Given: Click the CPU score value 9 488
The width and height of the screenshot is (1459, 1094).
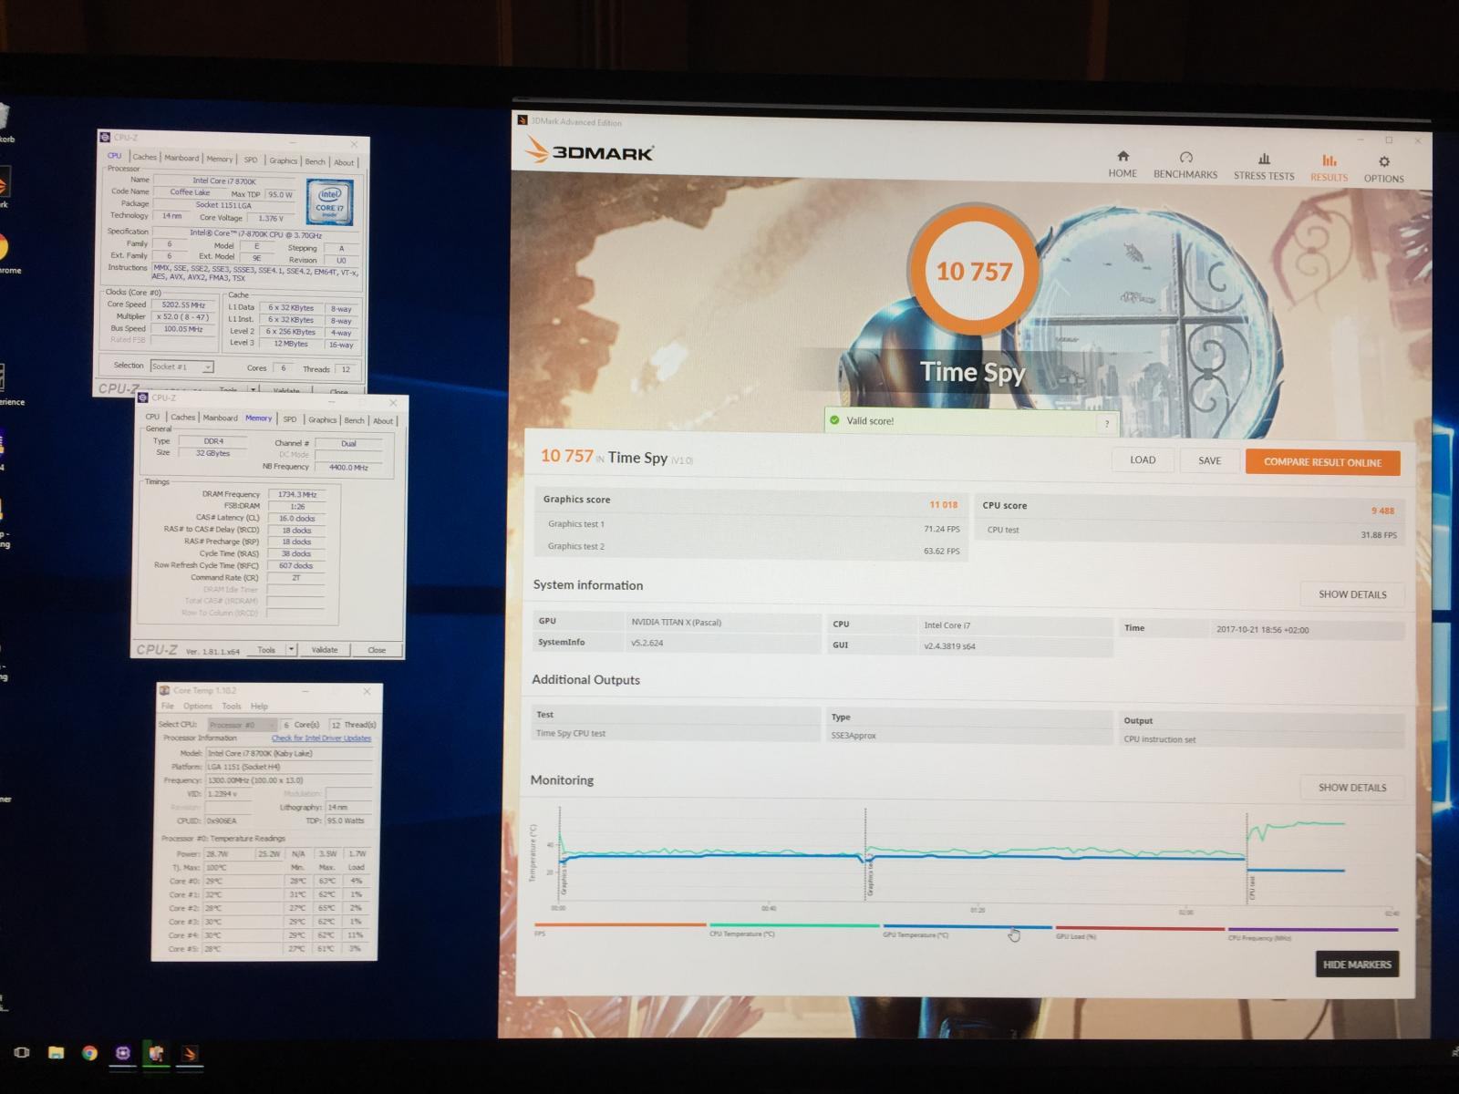Looking at the screenshot, I should coord(1381,511).
